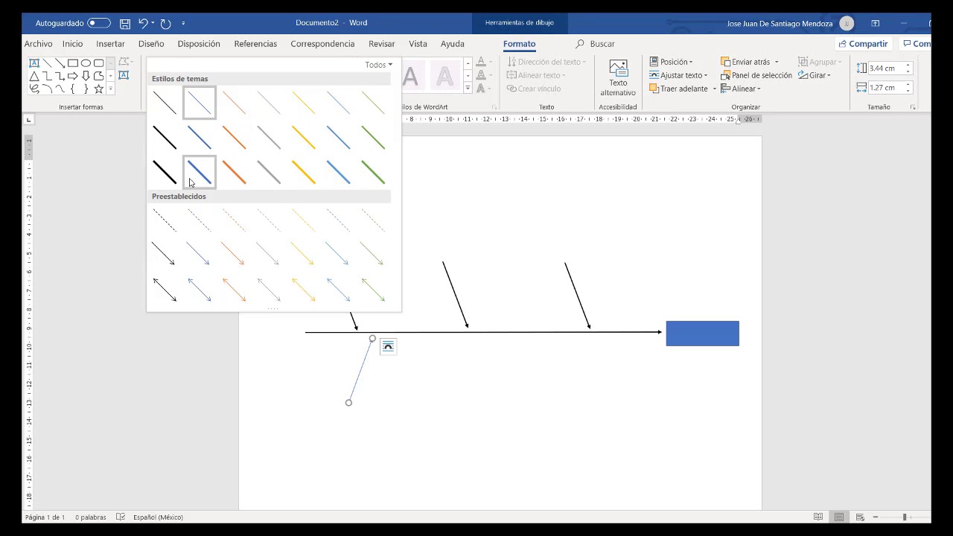The height and width of the screenshot is (536, 953).
Task: Switch to Print Layout view icon
Action: coord(839,517)
